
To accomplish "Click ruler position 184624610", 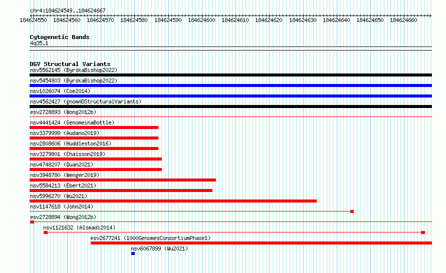I will 235,20.
